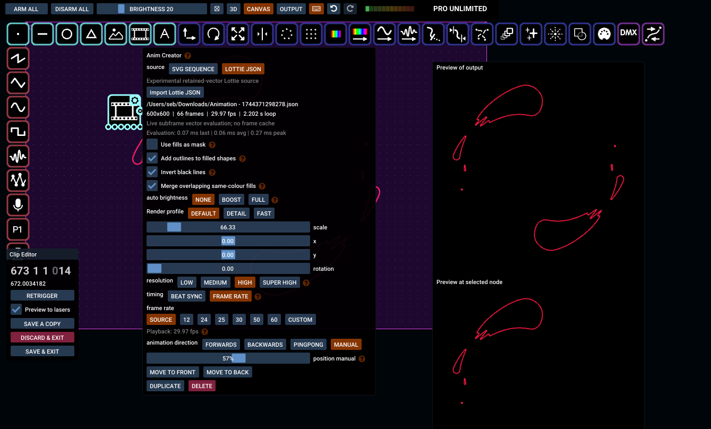
Task: Select the rotate modifier icon
Action: click(213, 34)
